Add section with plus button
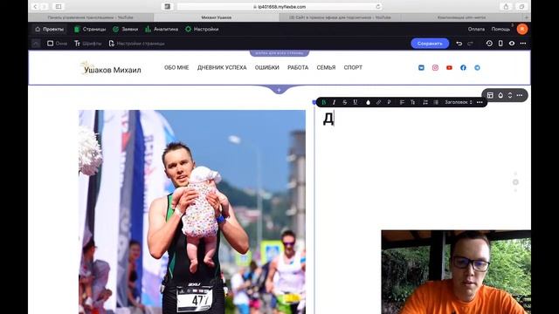This screenshot has width=559, height=314. [x=279, y=90]
